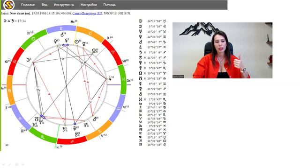
Task: Select the Neptune glyph in the chart wheel
Action: [85, 125]
